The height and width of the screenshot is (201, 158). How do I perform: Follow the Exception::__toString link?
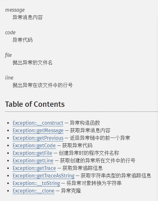pos(37,183)
